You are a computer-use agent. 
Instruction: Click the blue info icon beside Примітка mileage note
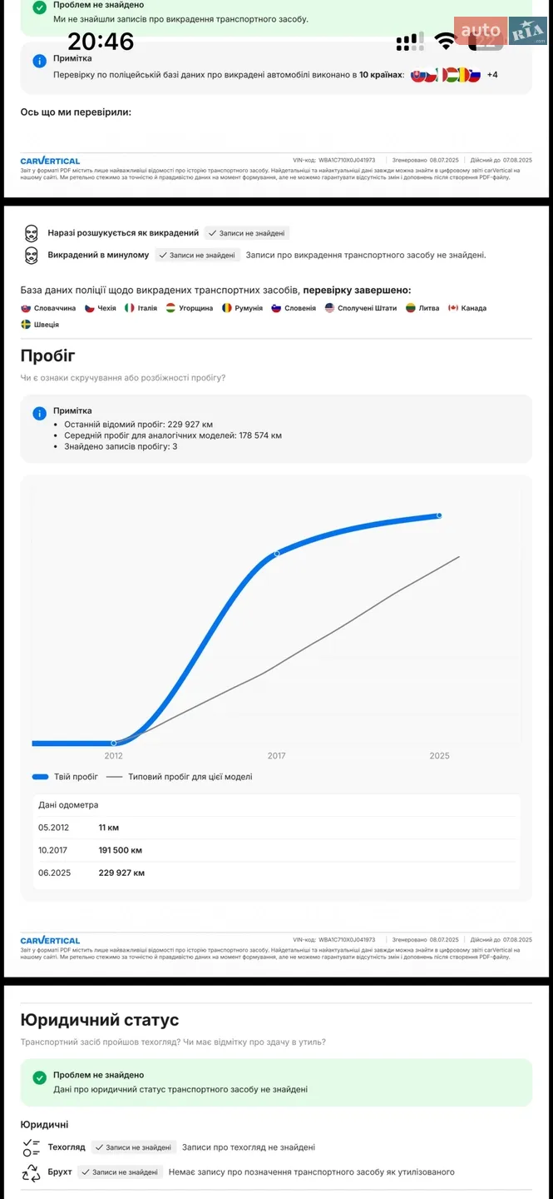[x=39, y=414]
